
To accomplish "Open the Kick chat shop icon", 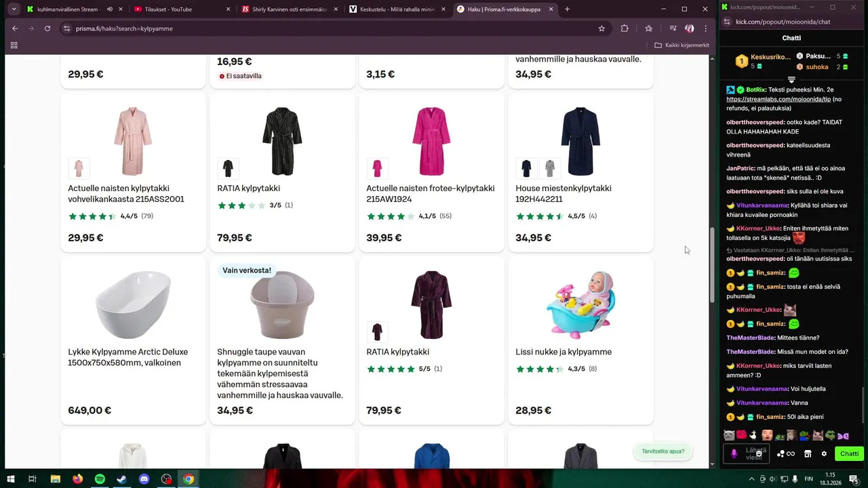I will point(808,454).
